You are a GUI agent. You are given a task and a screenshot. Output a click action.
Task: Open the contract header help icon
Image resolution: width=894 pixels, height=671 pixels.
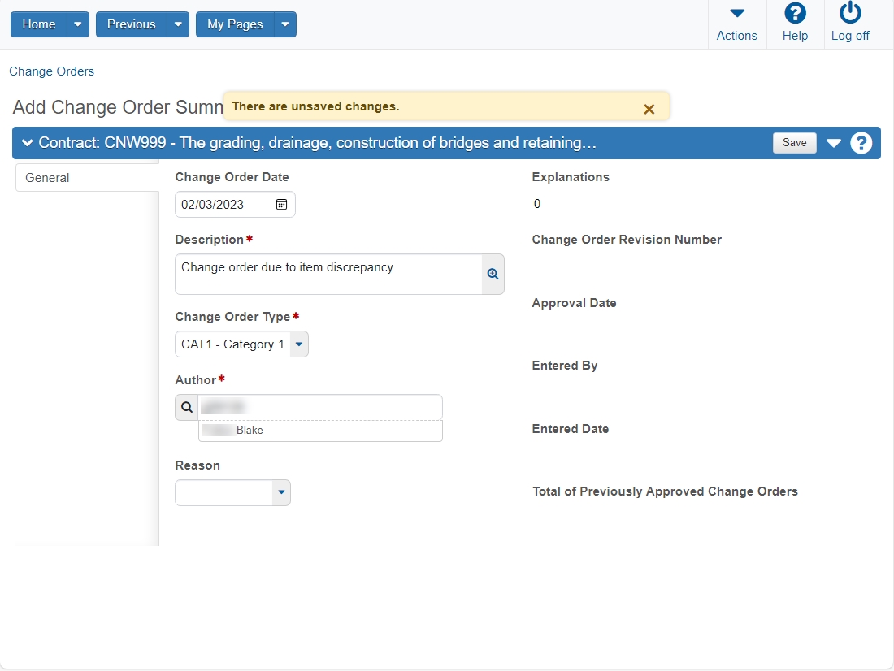click(861, 142)
